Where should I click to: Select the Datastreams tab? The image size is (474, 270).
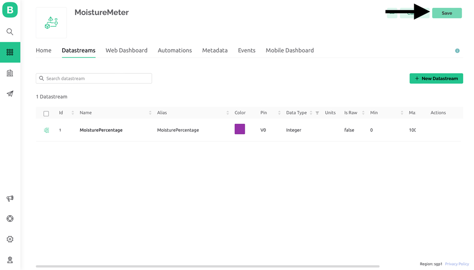coord(79,51)
